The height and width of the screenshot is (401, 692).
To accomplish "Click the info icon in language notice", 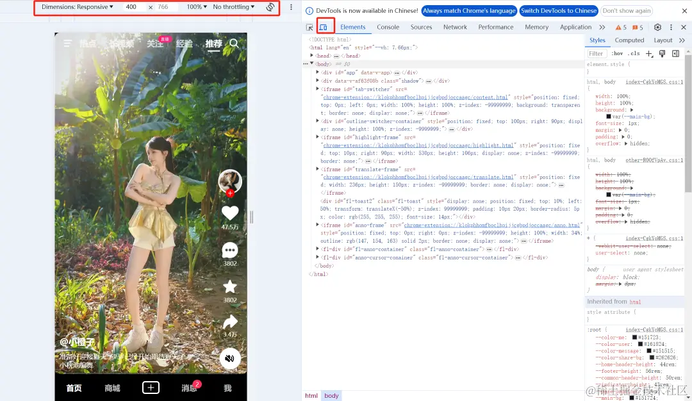I will 309,11.
